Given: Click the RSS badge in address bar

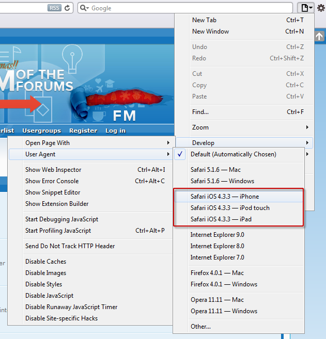Looking at the screenshot, I should (x=54, y=8).
